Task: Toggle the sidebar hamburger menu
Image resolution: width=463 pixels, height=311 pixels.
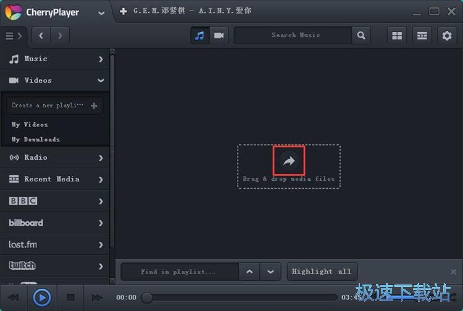Action: pyautogui.click(x=14, y=36)
